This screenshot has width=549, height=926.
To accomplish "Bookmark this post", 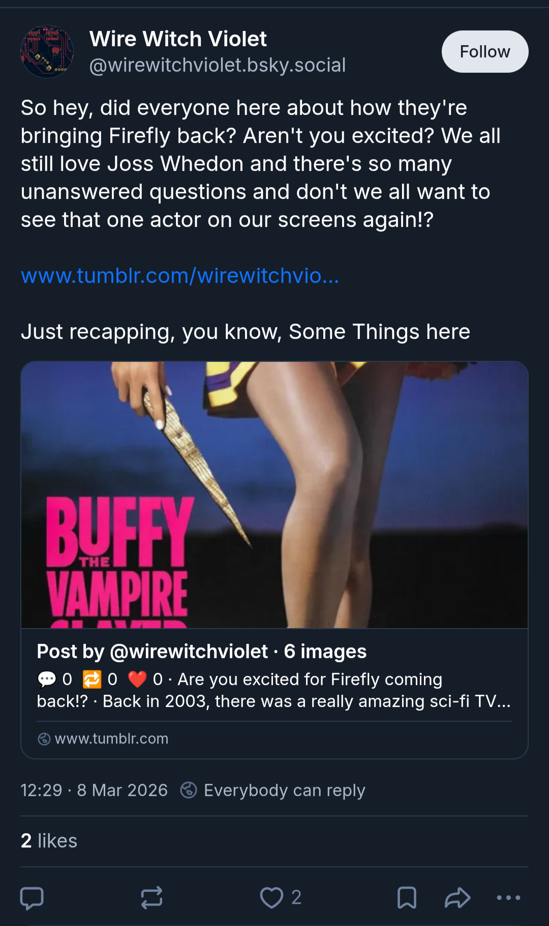I will pyautogui.click(x=407, y=897).
